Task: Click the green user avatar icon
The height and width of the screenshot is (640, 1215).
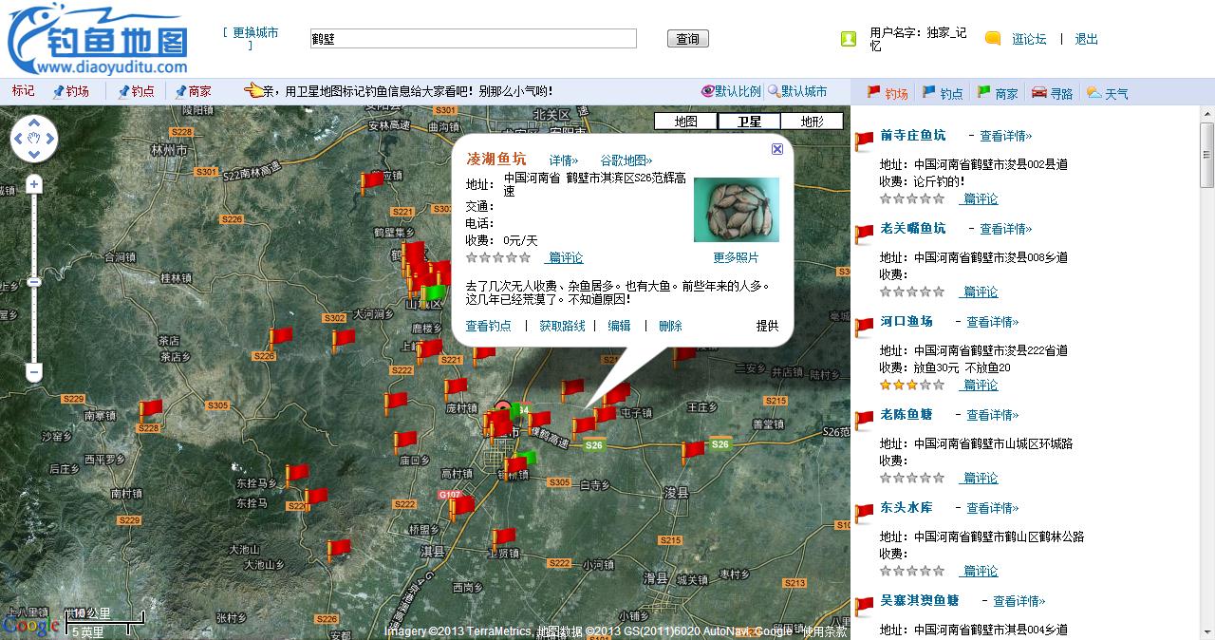Action: pos(849,39)
